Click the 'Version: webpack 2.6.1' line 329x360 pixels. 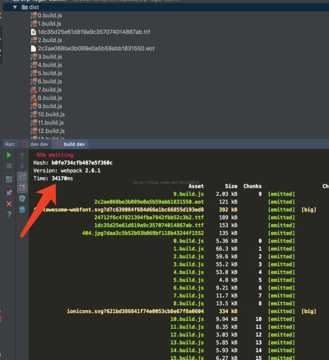[67, 170]
